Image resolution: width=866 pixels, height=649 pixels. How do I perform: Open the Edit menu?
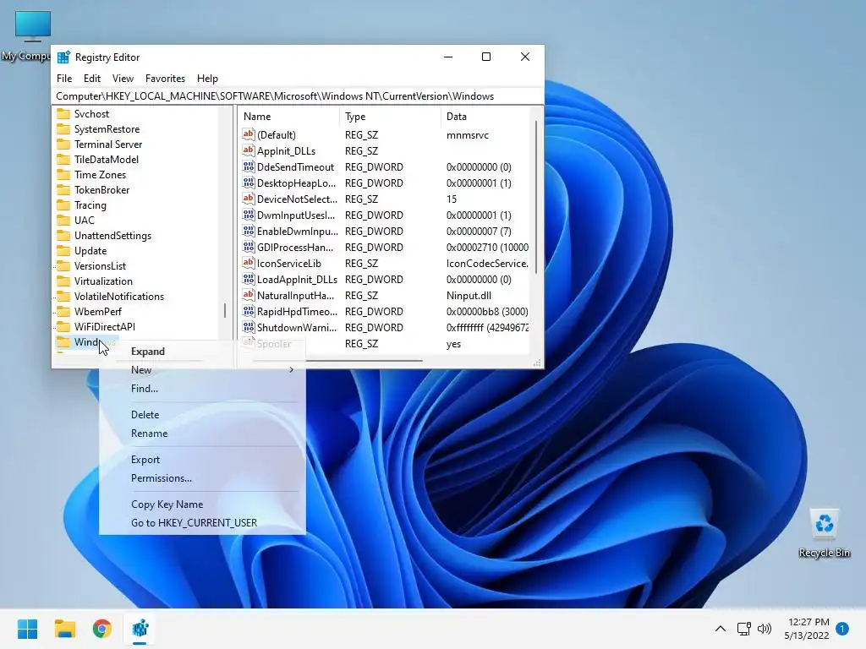91,79
